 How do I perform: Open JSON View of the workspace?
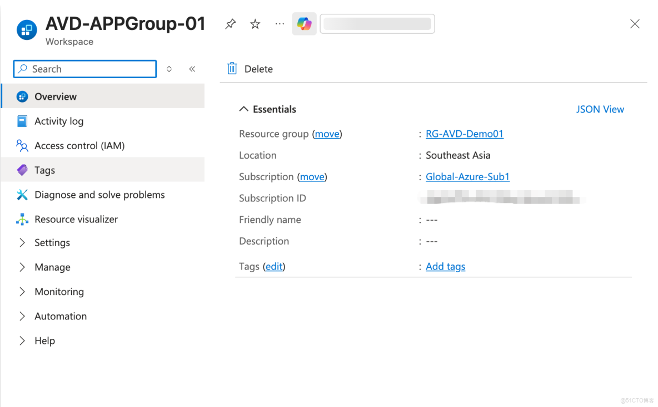(x=600, y=109)
